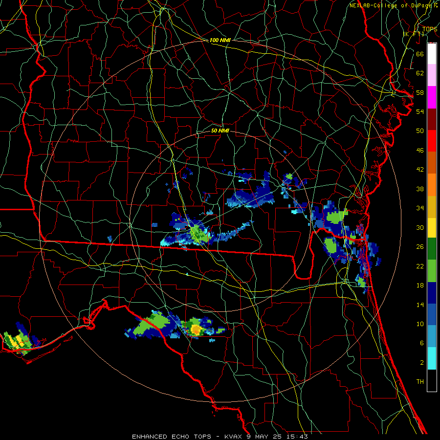The height and width of the screenshot is (440, 440).
Task: Click the navy 18 kft legend swatch
Action: (432, 293)
